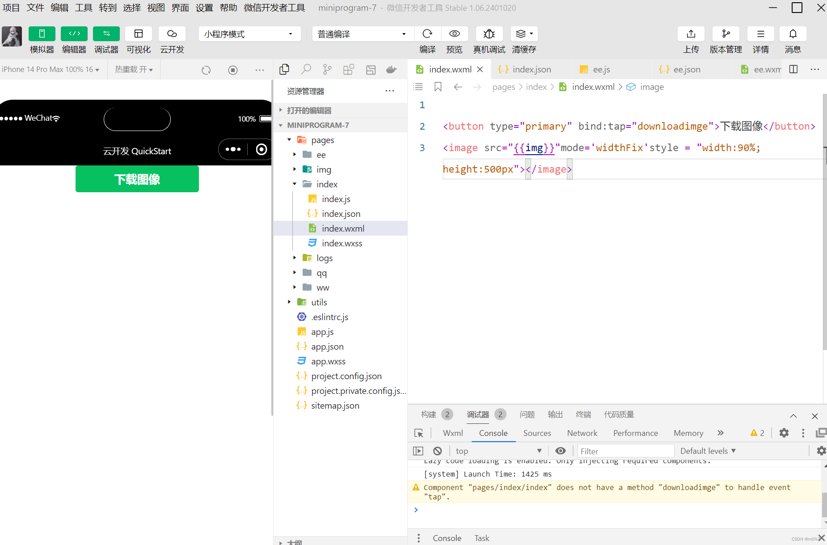The image size is (827, 545).
Task: Open the 文件 menu
Action: click(x=35, y=8)
